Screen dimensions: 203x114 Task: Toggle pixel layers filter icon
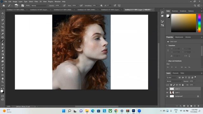pos(180,77)
